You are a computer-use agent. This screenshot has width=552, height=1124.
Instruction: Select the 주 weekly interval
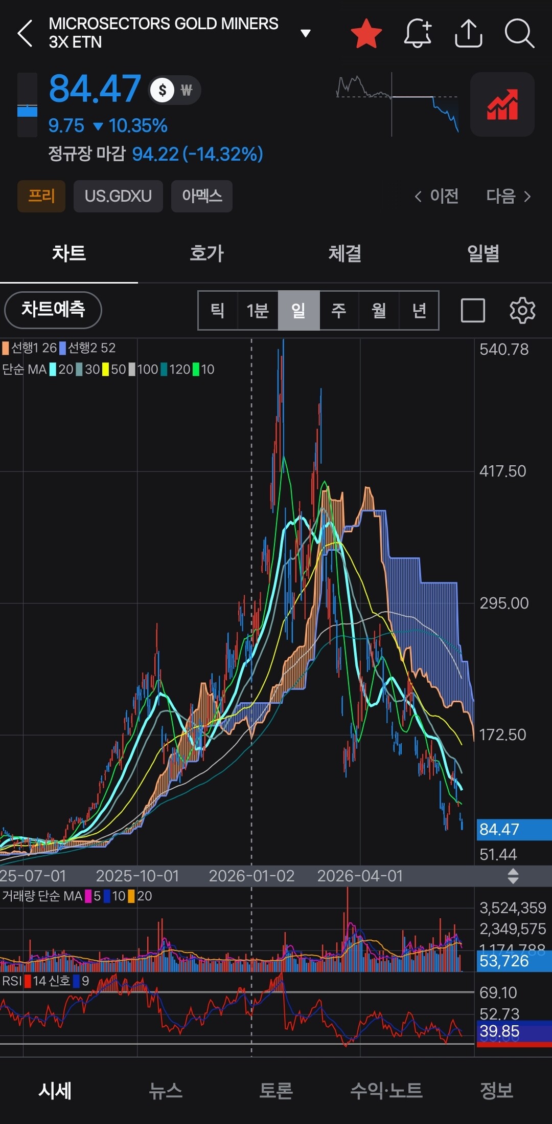[339, 310]
